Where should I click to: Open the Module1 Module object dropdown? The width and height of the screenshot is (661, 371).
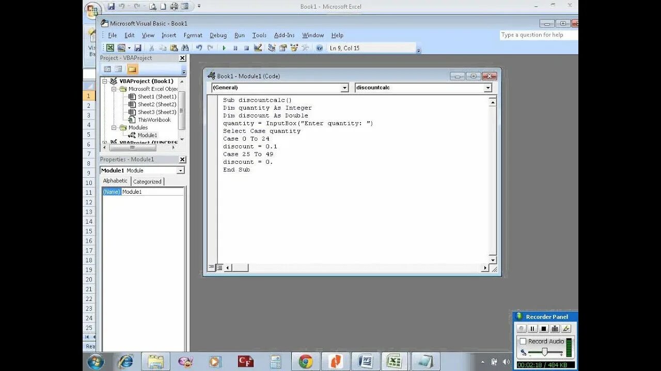point(180,171)
